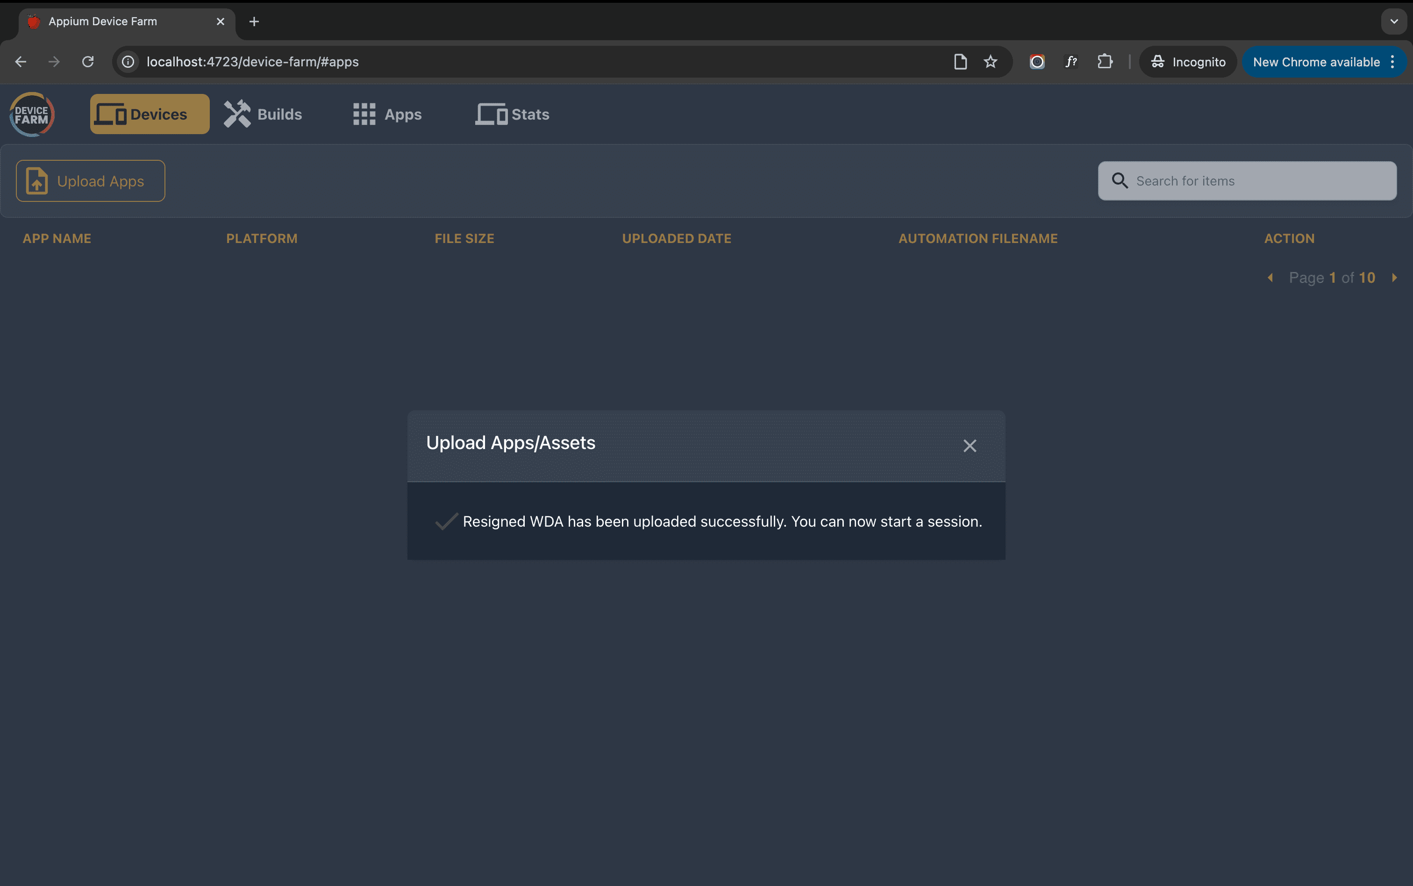
Task: Switch to the Builds tab
Action: point(263,114)
